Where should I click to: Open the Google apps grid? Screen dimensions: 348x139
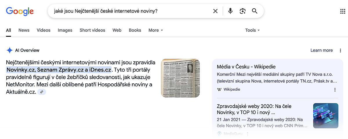[x=342, y=11]
